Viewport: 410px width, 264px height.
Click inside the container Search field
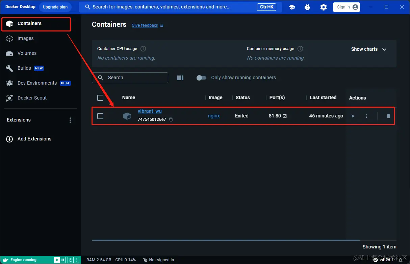132,78
